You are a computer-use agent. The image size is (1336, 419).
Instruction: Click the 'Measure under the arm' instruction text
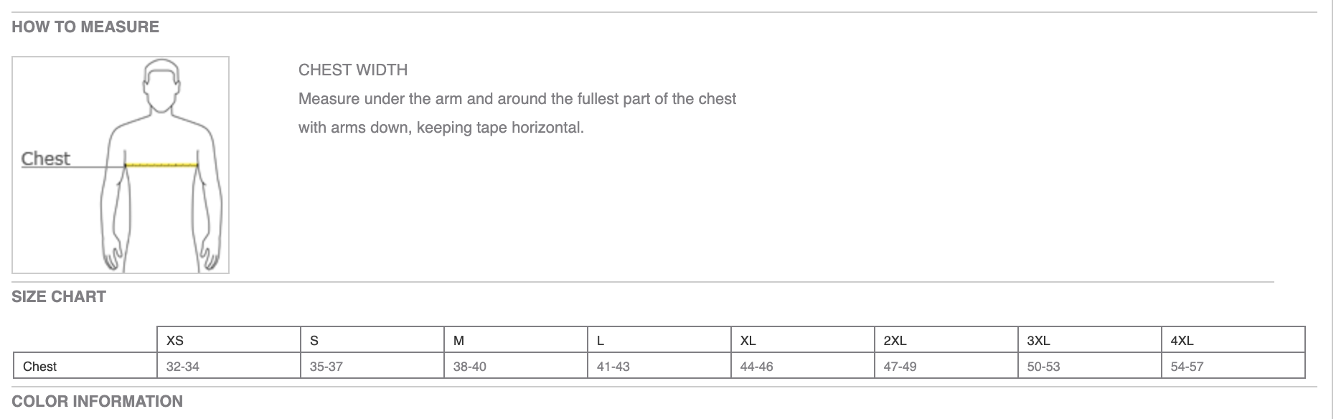[517, 99]
